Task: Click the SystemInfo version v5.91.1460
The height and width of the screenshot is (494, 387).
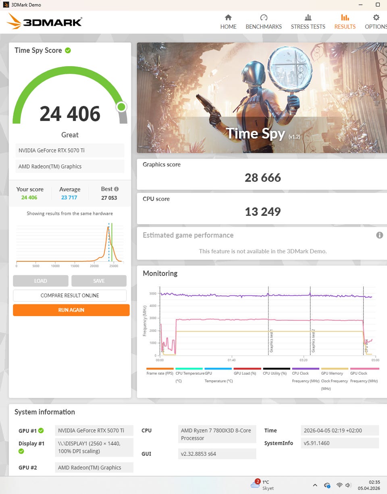Action: coord(340,443)
